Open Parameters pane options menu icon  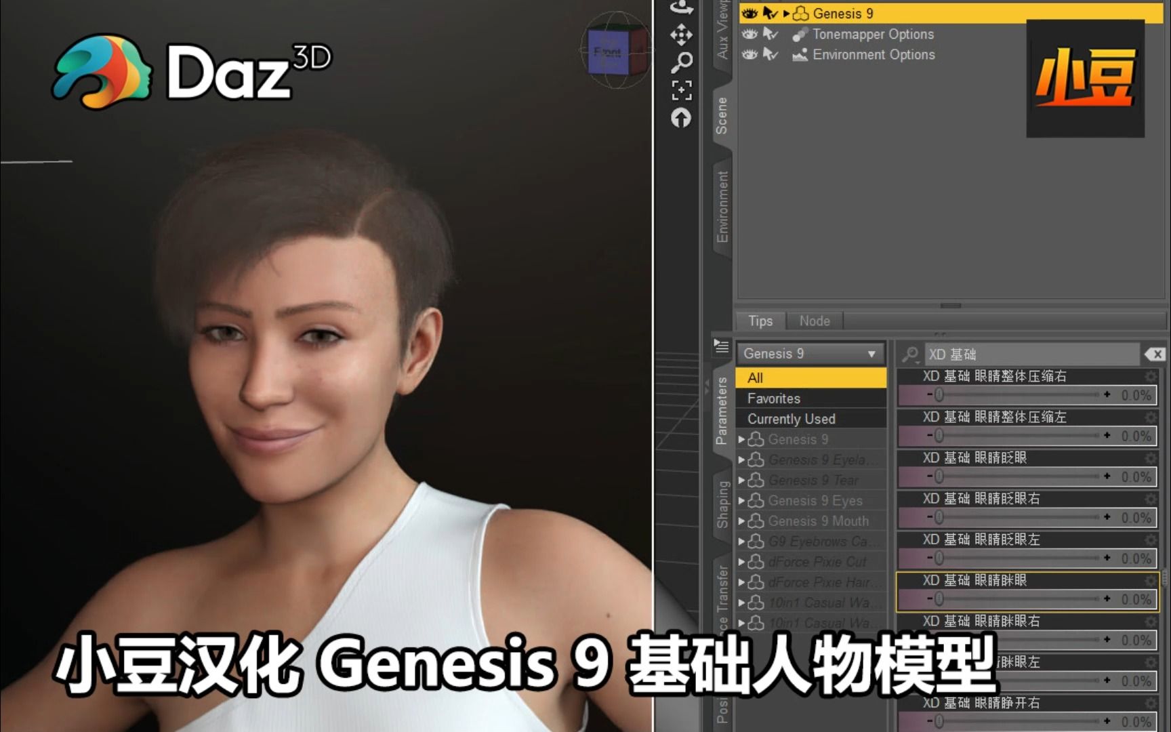721,347
